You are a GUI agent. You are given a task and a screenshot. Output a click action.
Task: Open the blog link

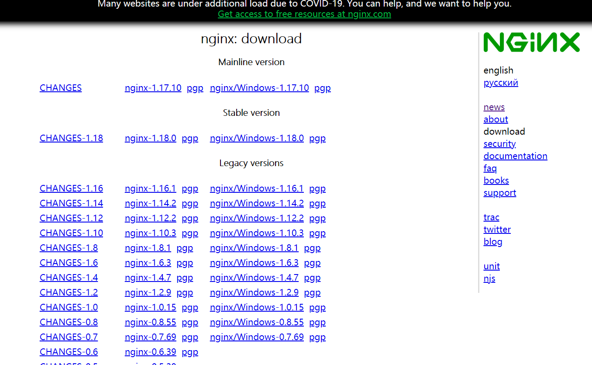(493, 242)
